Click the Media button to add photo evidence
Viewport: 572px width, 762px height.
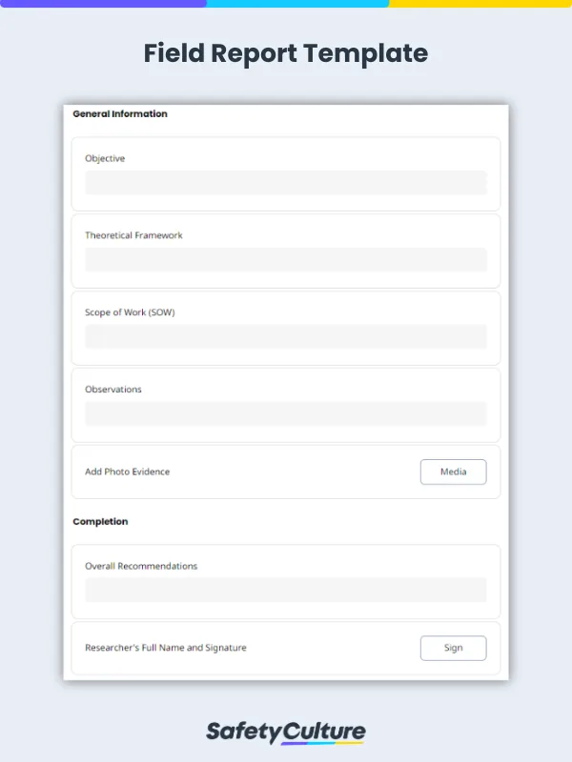click(x=453, y=471)
